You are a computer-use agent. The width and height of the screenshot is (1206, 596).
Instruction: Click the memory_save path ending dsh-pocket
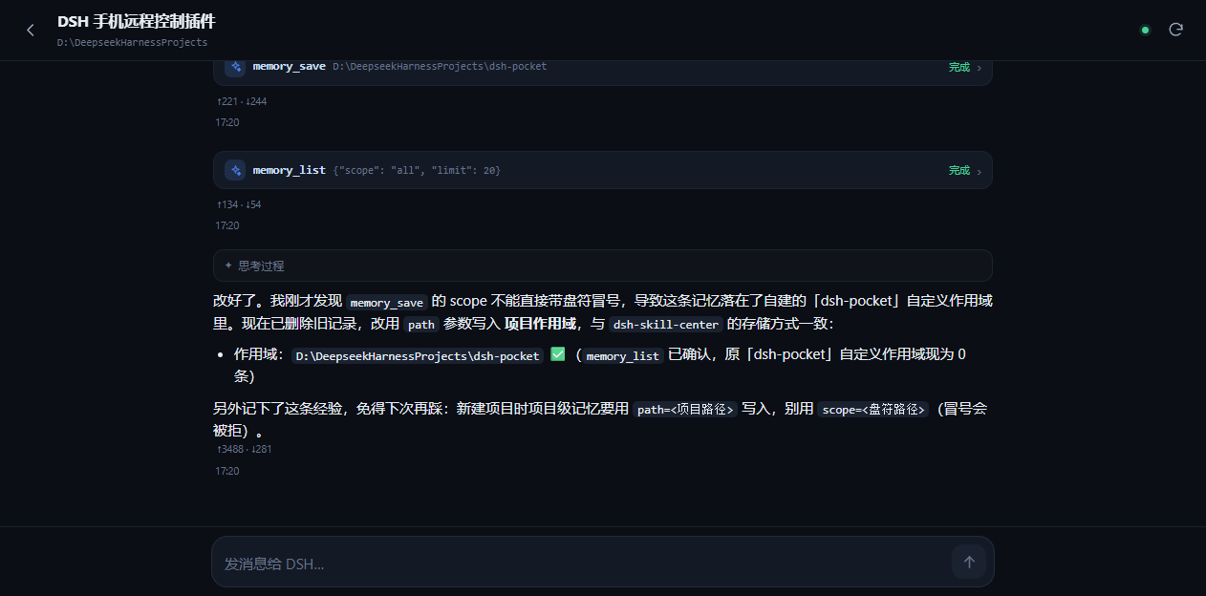440,67
